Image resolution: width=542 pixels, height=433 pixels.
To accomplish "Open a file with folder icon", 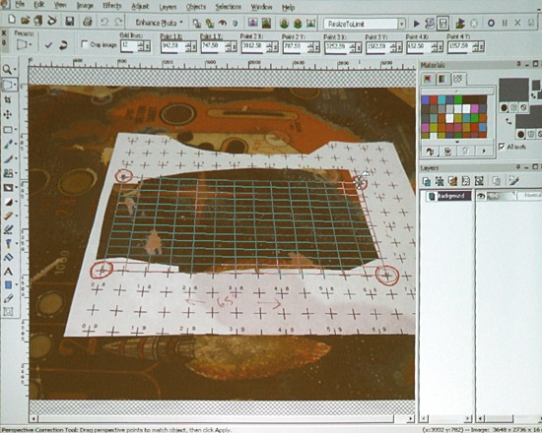I will pyautogui.click(x=25, y=21).
